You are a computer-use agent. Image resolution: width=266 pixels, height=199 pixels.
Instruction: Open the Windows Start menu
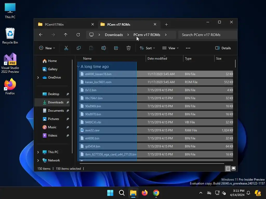pos(110,193)
